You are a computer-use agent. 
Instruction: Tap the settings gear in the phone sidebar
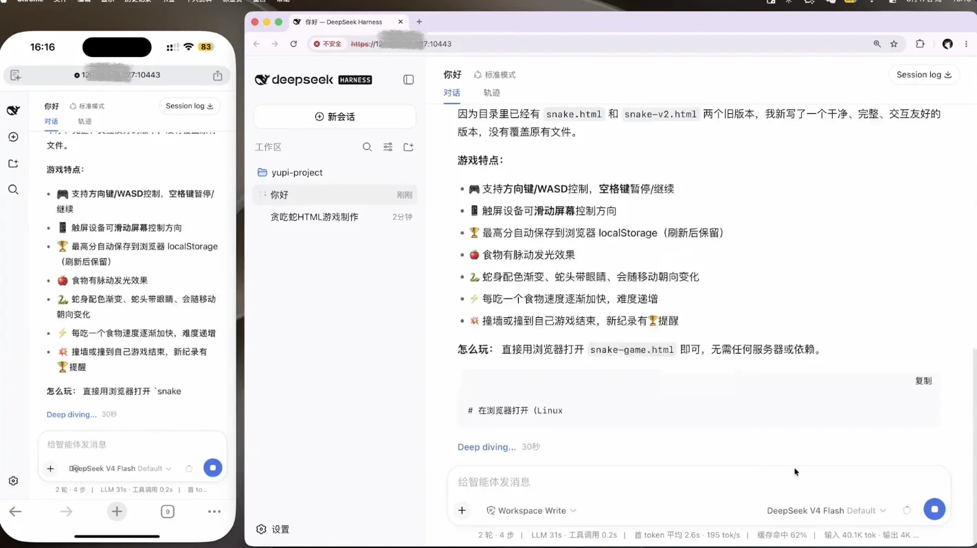click(13, 481)
